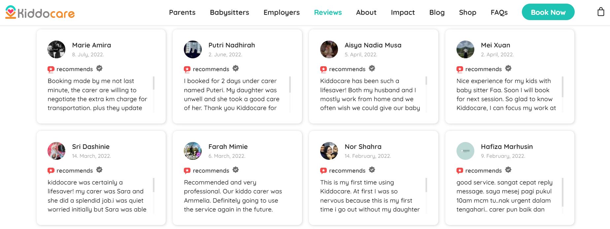Open the Babysitters menu

229,13
